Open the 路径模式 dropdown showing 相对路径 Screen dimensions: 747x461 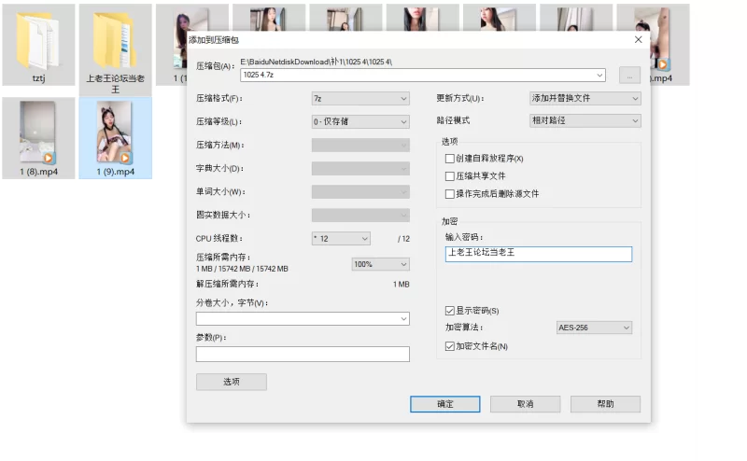[x=585, y=120]
